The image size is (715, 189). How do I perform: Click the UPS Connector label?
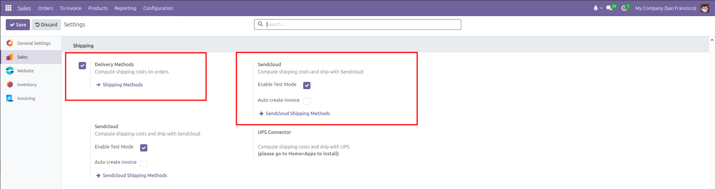274,132
